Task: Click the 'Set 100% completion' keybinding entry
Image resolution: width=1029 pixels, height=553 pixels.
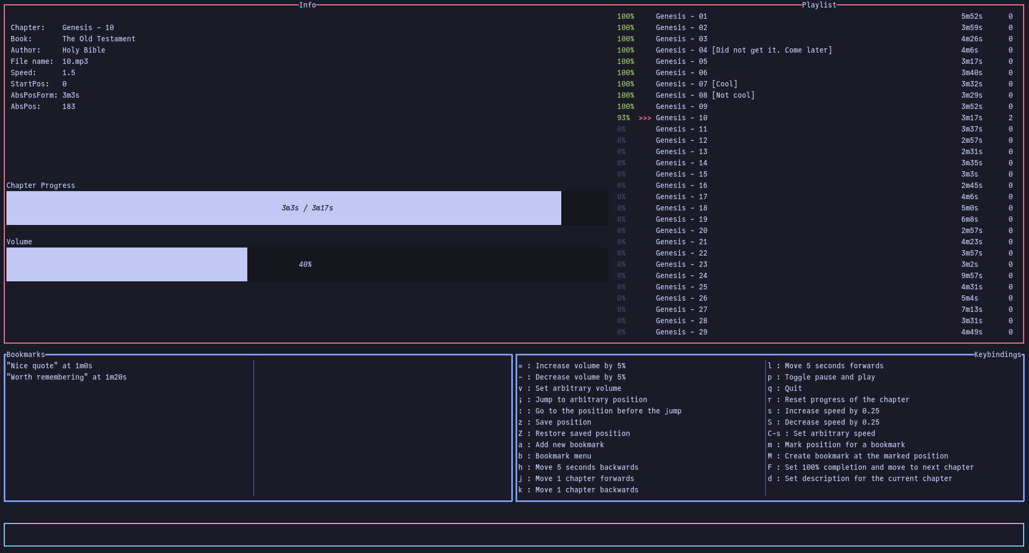Action: point(871,467)
